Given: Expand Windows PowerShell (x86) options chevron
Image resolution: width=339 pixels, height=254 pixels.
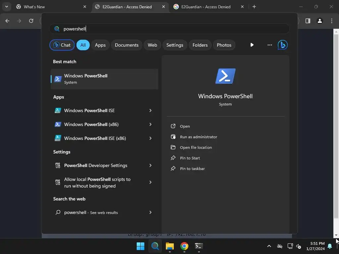Looking at the screenshot, I should [x=151, y=124].
